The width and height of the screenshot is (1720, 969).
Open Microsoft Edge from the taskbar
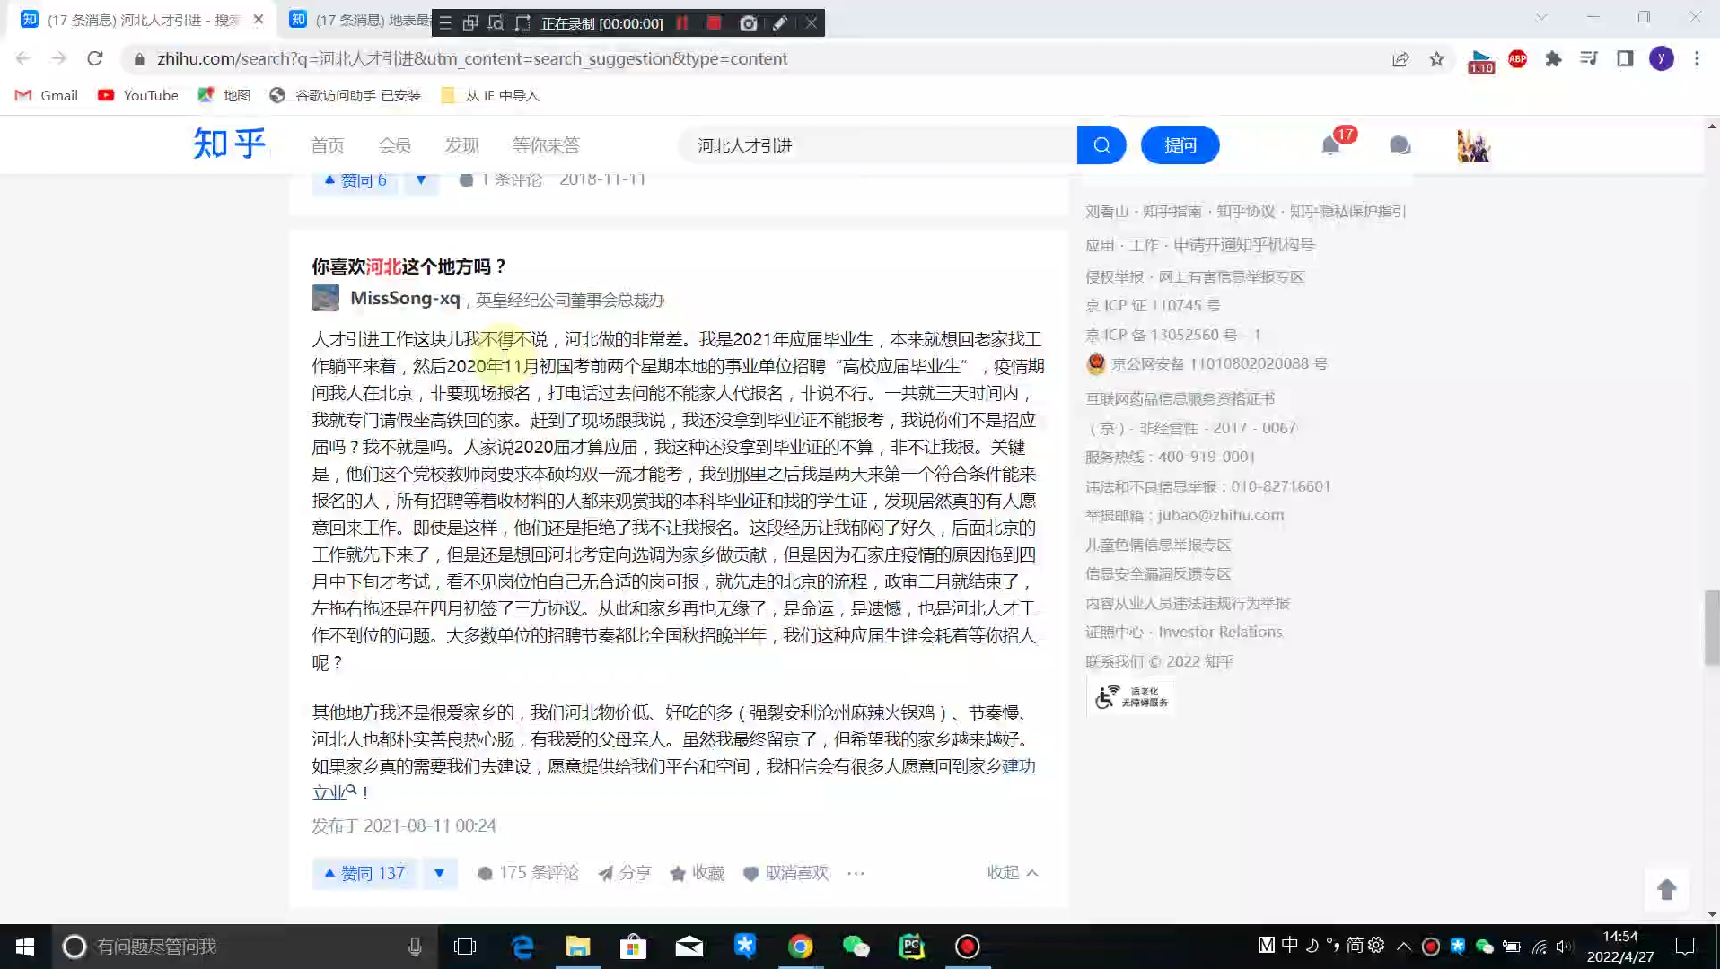[x=522, y=947]
